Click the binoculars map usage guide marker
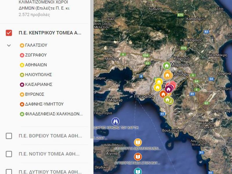Image resolution: width=232 pixels, height=174 pixels. (x=115, y=121)
